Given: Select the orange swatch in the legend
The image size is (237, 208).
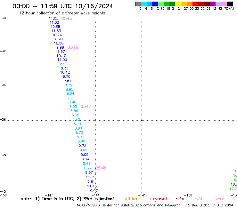Looking at the screenshot, I should pyautogui.click(x=190, y=4).
